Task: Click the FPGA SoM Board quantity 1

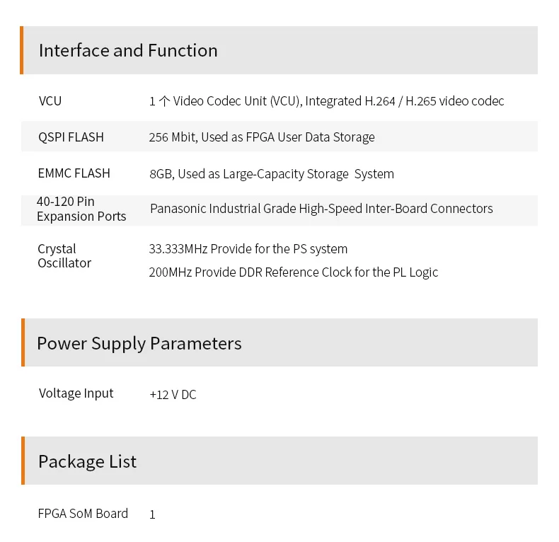Action: coord(152,514)
